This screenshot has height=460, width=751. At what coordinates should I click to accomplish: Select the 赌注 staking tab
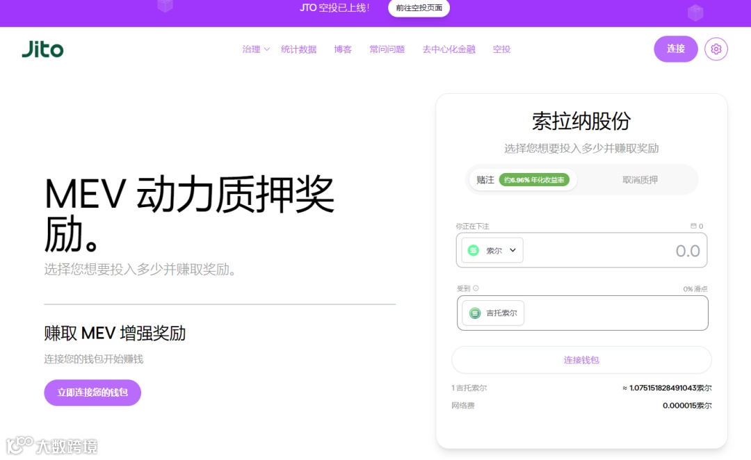[523, 180]
